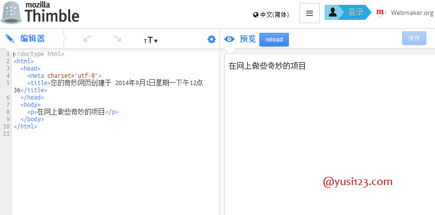Click the user avatar login icon

coord(332,12)
